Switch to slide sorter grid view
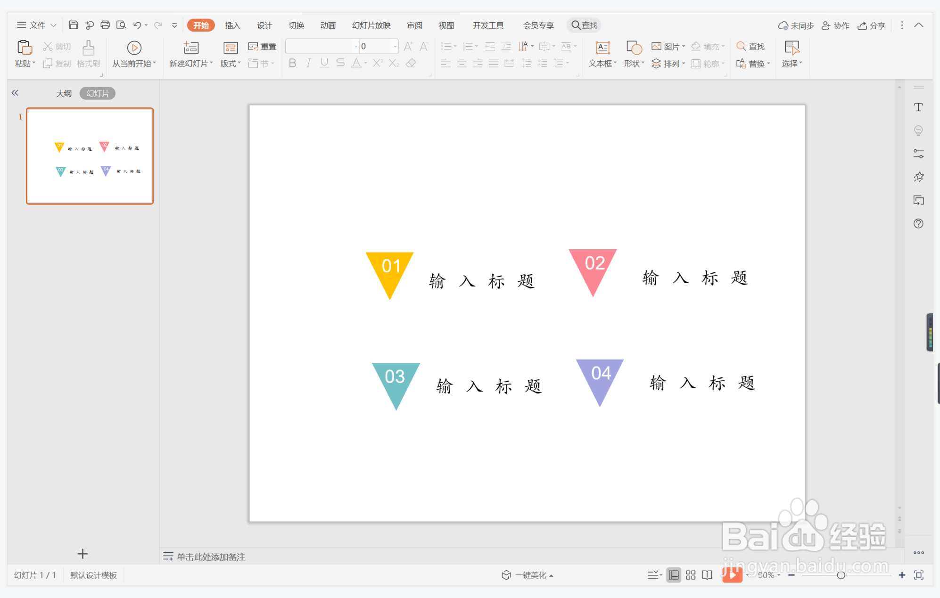Viewport: 940px width, 598px height. pos(691,575)
